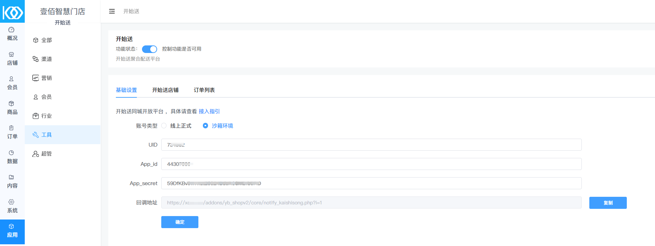The width and height of the screenshot is (655, 246).
Task: Open the 系统 system settings gear icon
Action: click(11, 202)
